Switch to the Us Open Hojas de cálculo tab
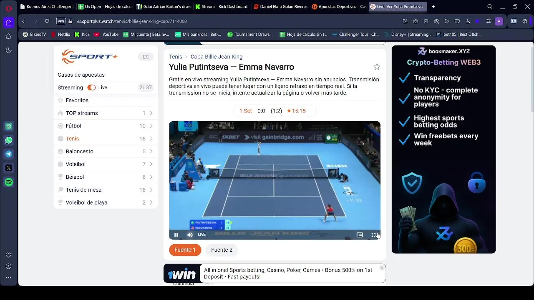The height and width of the screenshot is (300, 534). pos(106,7)
